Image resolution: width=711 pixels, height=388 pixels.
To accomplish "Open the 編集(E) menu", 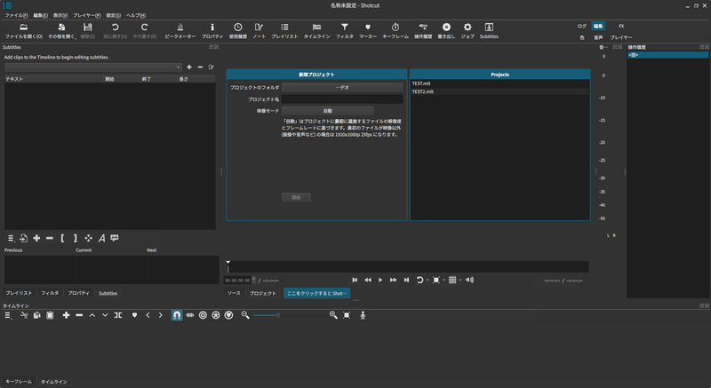I will (x=40, y=15).
